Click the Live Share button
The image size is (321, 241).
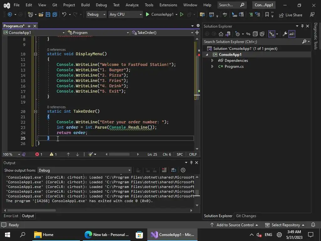pos(291,15)
